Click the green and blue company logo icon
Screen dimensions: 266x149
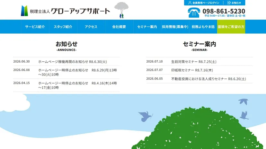(x=24, y=11)
